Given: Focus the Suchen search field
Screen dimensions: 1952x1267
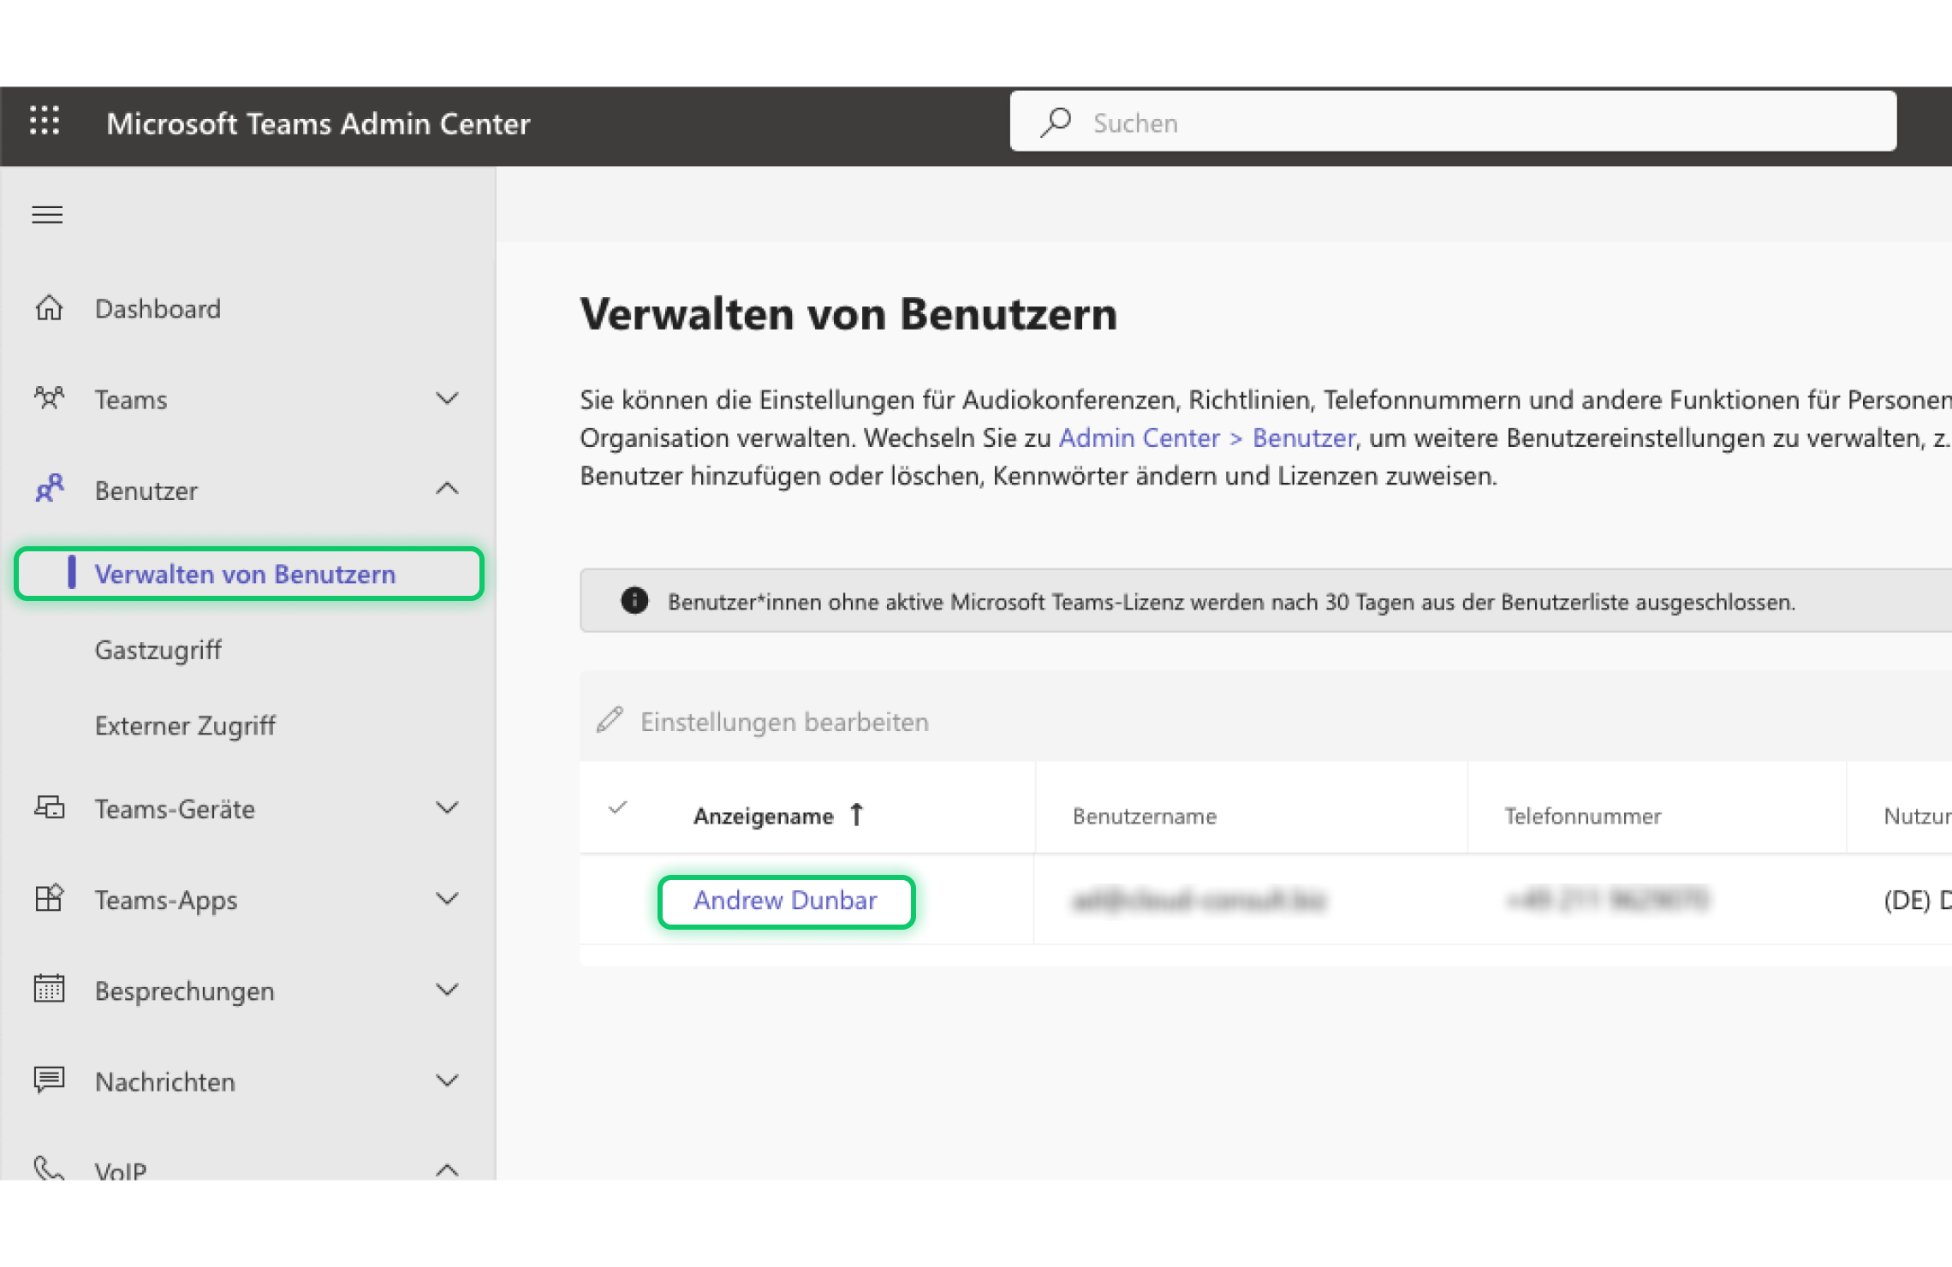Looking at the screenshot, I should click(1453, 122).
